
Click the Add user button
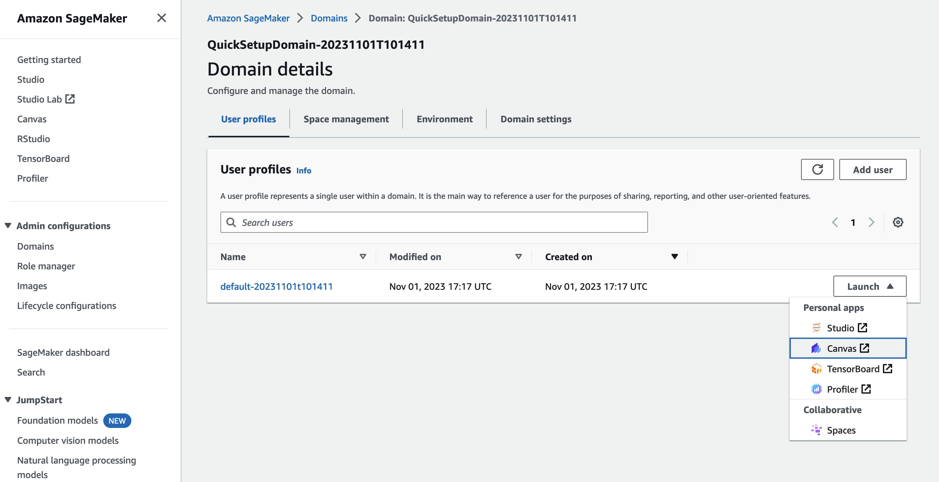click(873, 169)
